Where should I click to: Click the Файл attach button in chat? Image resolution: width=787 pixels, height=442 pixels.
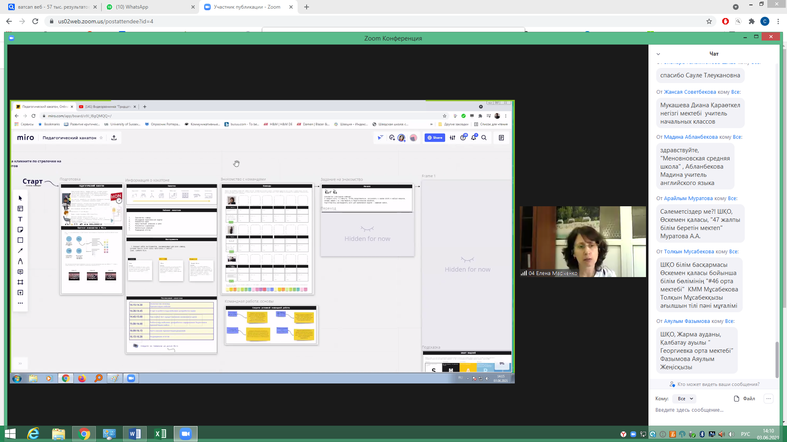[744, 399]
